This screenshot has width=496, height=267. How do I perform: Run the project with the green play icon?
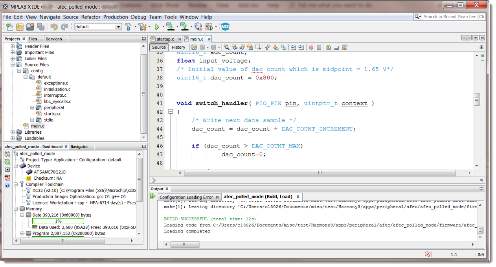click(x=157, y=27)
